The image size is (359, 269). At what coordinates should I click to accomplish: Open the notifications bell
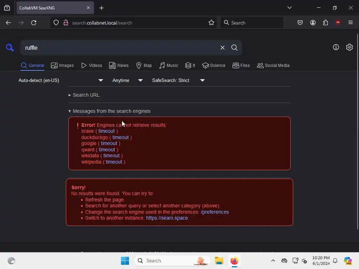[x=335, y=261]
